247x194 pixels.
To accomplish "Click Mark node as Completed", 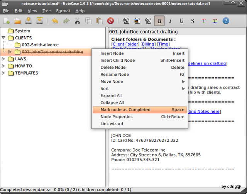I will pyautogui.click(x=140, y=110).
